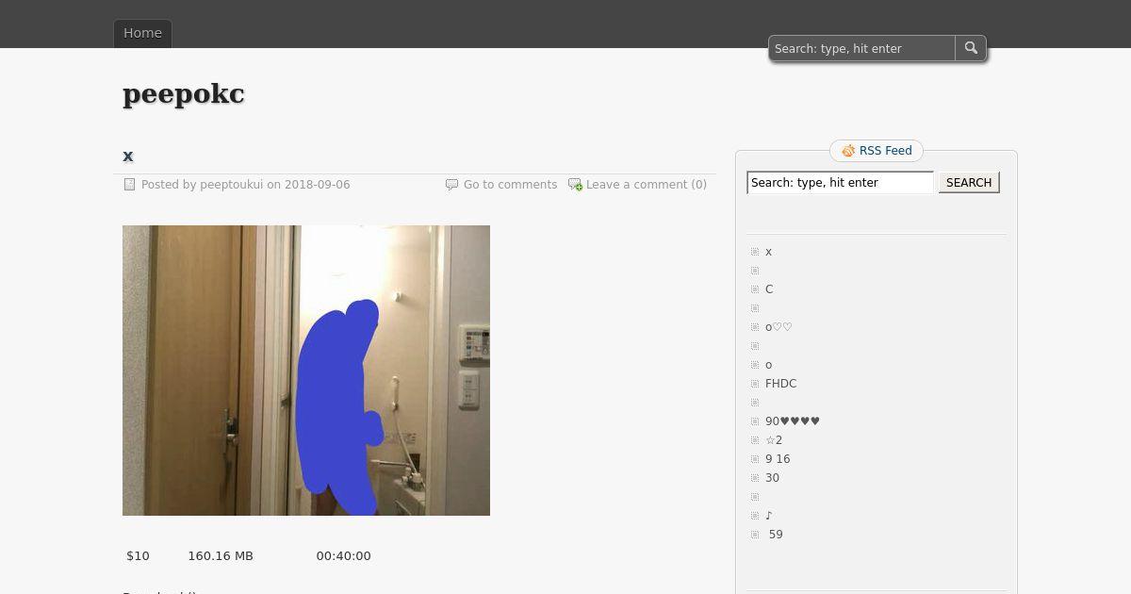Screen dimensions: 1131x594
Task: Click the "on 2018-09-06" post date text
Action: [x=308, y=185]
